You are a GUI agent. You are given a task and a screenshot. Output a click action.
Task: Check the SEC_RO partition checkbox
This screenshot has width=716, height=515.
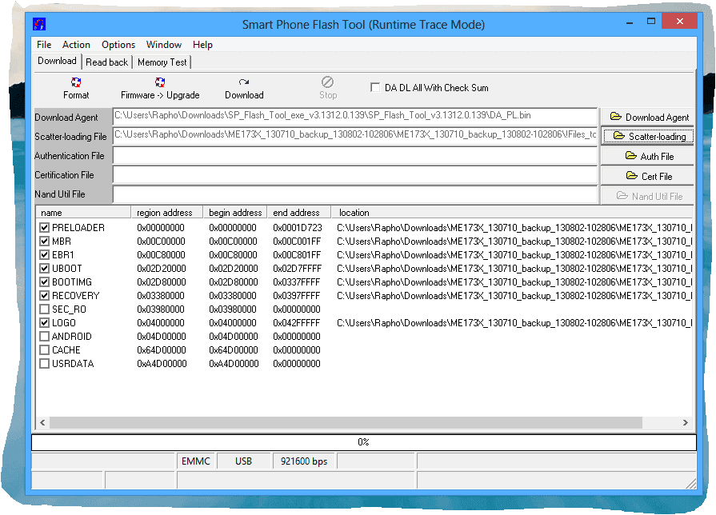point(44,309)
